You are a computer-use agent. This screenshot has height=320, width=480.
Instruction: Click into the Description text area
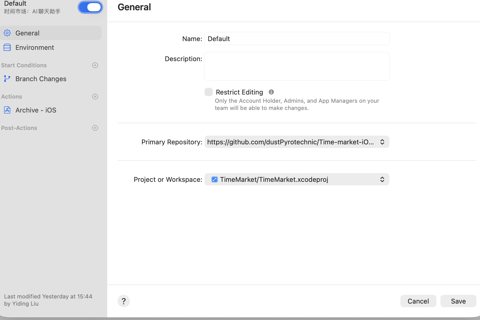[297, 66]
